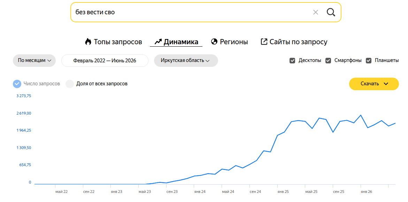Screen dimensions: 408x202
Task: Clear the search field with the X icon
Action: pyautogui.click(x=315, y=12)
